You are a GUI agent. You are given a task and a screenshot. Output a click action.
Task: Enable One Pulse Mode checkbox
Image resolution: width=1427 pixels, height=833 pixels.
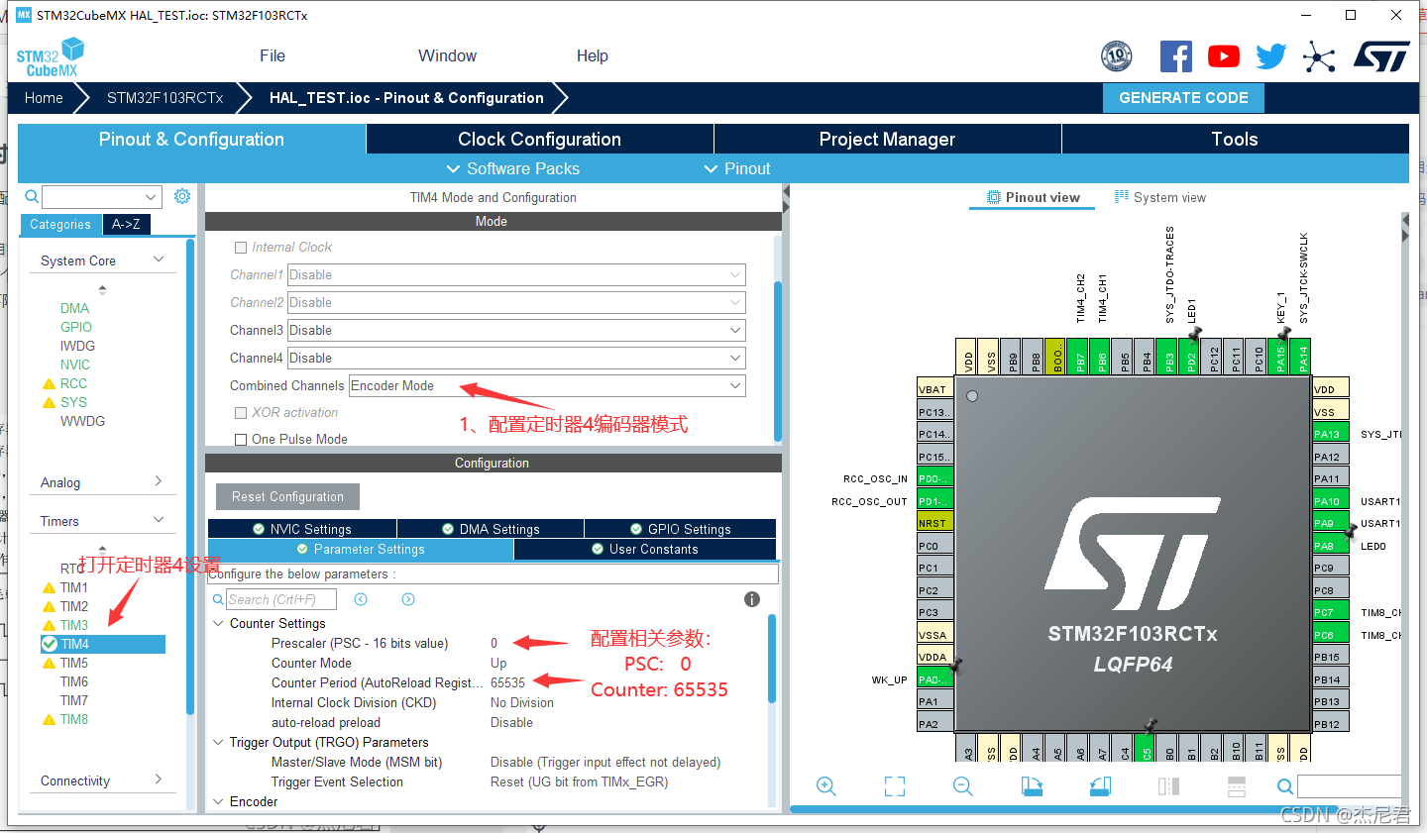click(x=241, y=440)
